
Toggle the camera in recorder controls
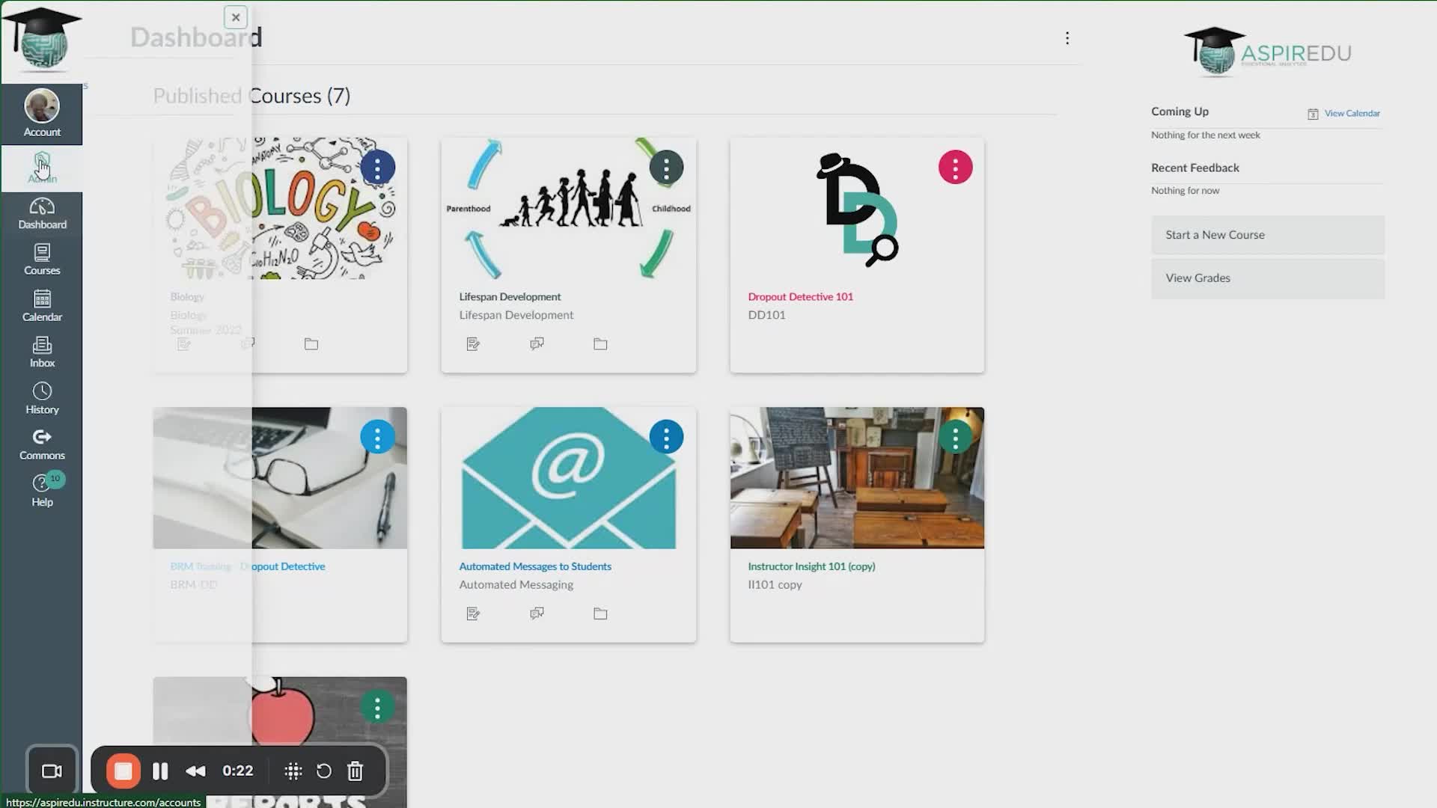pyautogui.click(x=52, y=771)
